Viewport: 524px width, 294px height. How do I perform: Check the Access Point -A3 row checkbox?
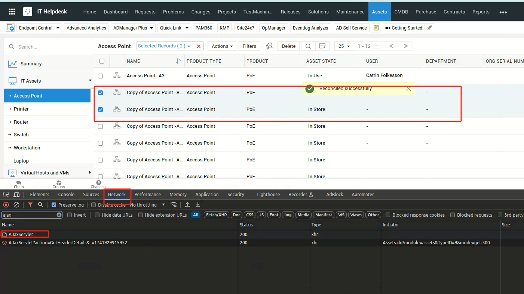tap(100, 76)
